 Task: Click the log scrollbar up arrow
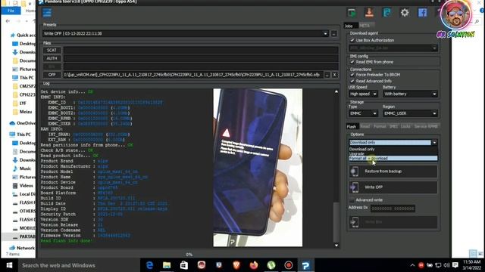[336, 91]
